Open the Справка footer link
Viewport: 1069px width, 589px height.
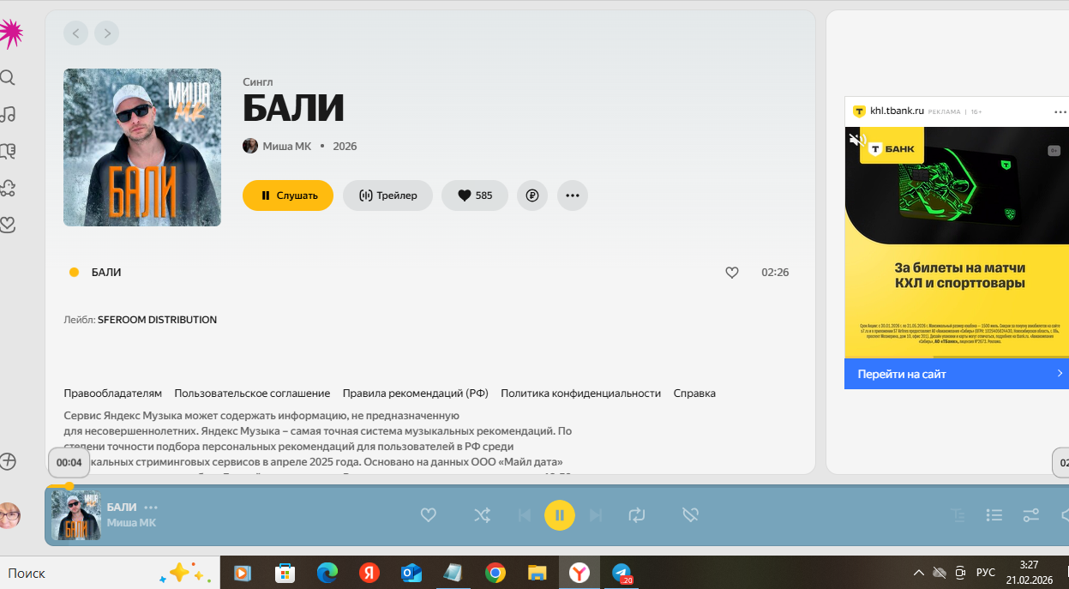[x=694, y=394]
